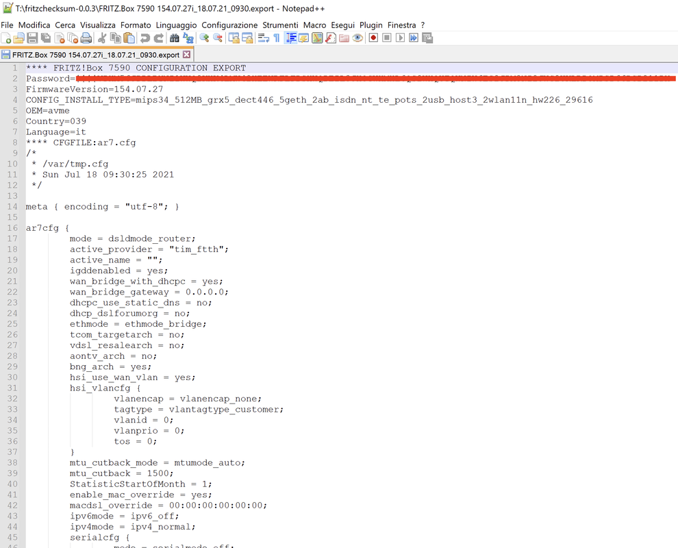
Task: Show the Document Map panel icon
Action: [x=317, y=38]
